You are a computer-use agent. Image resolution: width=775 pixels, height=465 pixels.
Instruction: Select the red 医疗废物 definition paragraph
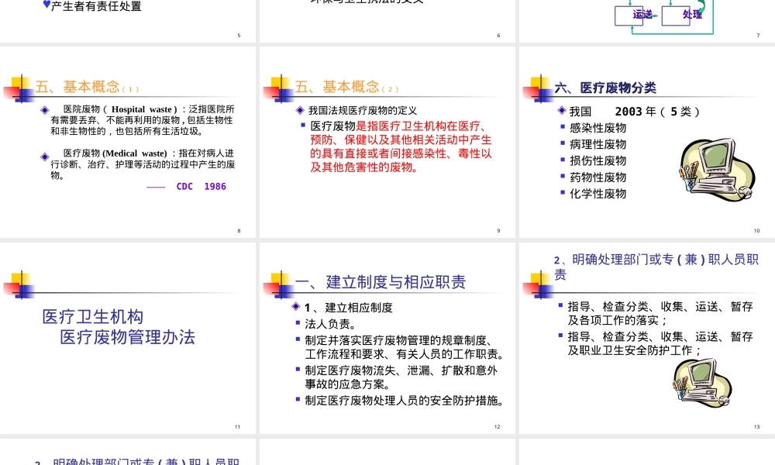pyautogui.click(x=401, y=146)
